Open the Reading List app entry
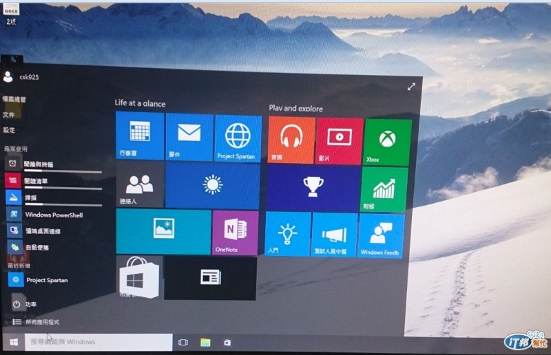The width and height of the screenshot is (551, 355). pyautogui.click(x=54, y=181)
